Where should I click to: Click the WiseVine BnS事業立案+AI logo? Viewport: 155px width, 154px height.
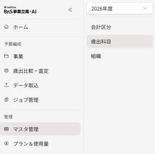(20, 10)
